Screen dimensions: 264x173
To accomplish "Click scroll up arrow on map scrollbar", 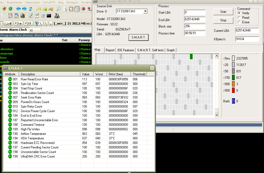I will point(217,56).
